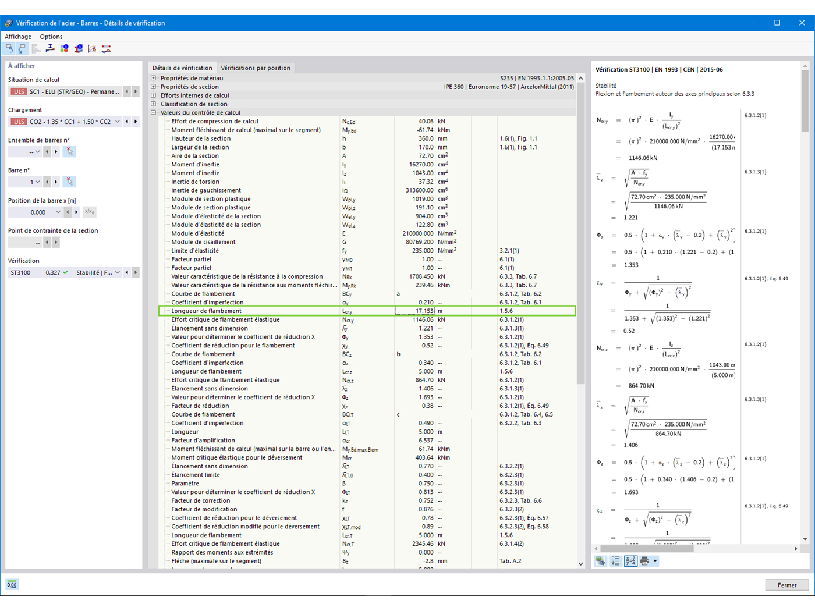
Task: Expand the Efforts internes de calcul node
Action: [154, 95]
